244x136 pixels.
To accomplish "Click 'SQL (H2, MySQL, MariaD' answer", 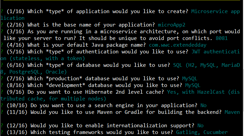I will point(207,65).
